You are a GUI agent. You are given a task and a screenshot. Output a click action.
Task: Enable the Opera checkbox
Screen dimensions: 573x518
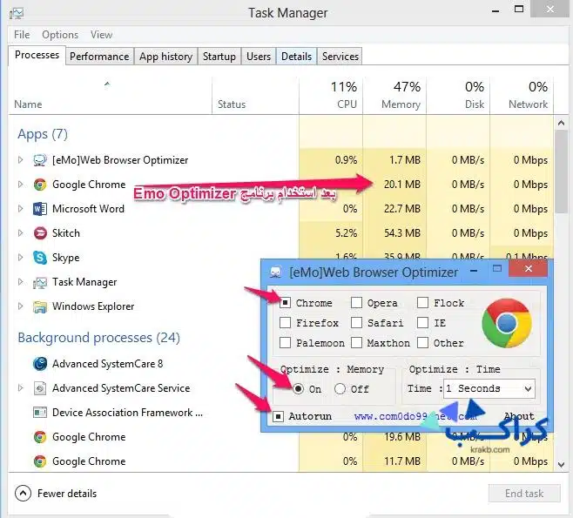[x=356, y=302]
